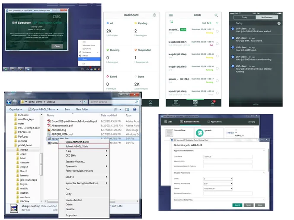The image size is (294, 220).
Task: Go back in the Explorer window
Action: (9, 102)
